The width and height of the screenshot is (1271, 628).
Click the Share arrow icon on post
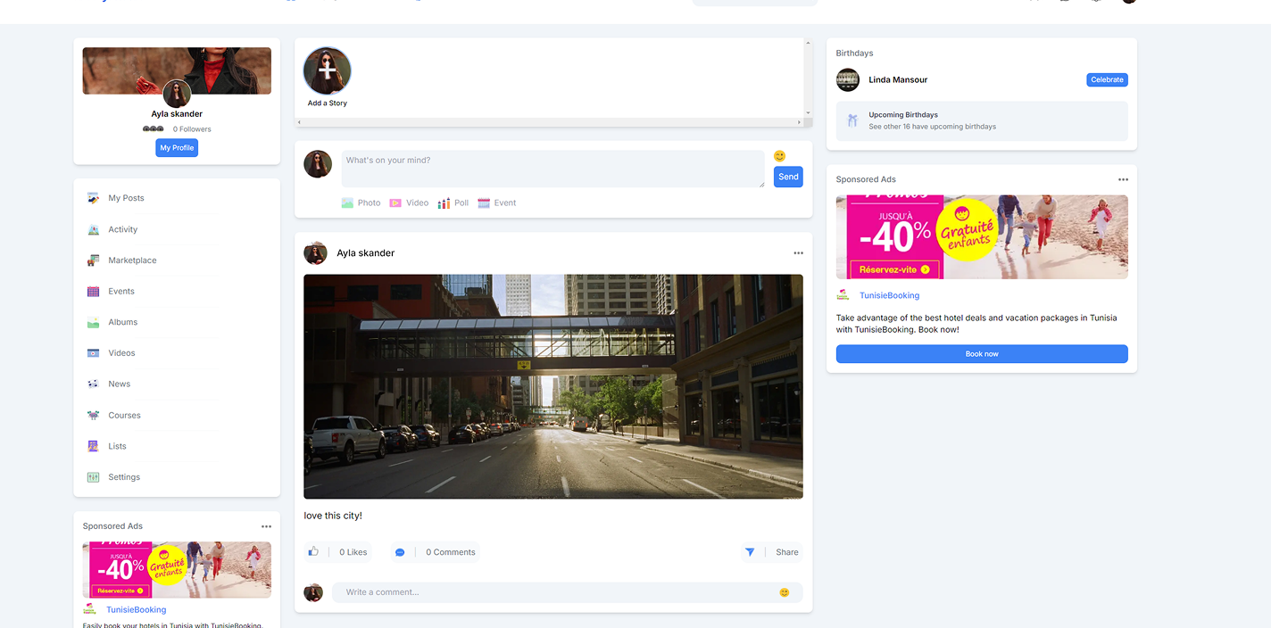pos(750,552)
